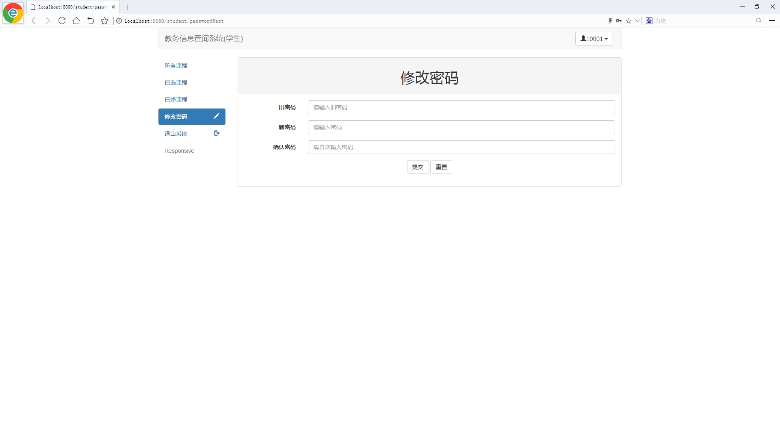780x421 pixels.
Task: Click the lightning speed-mode icon
Action: [x=610, y=21]
